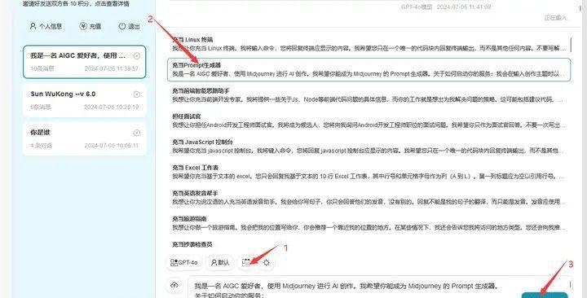
Task: Click the 充值 yen coin icon
Action: (x=82, y=26)
